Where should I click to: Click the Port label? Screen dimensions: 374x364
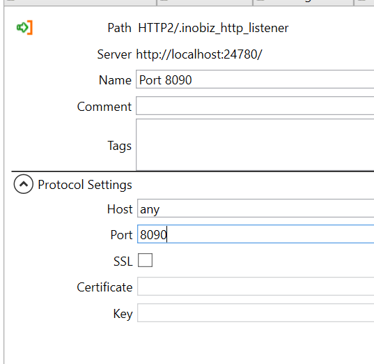click(x=121, y=235)
